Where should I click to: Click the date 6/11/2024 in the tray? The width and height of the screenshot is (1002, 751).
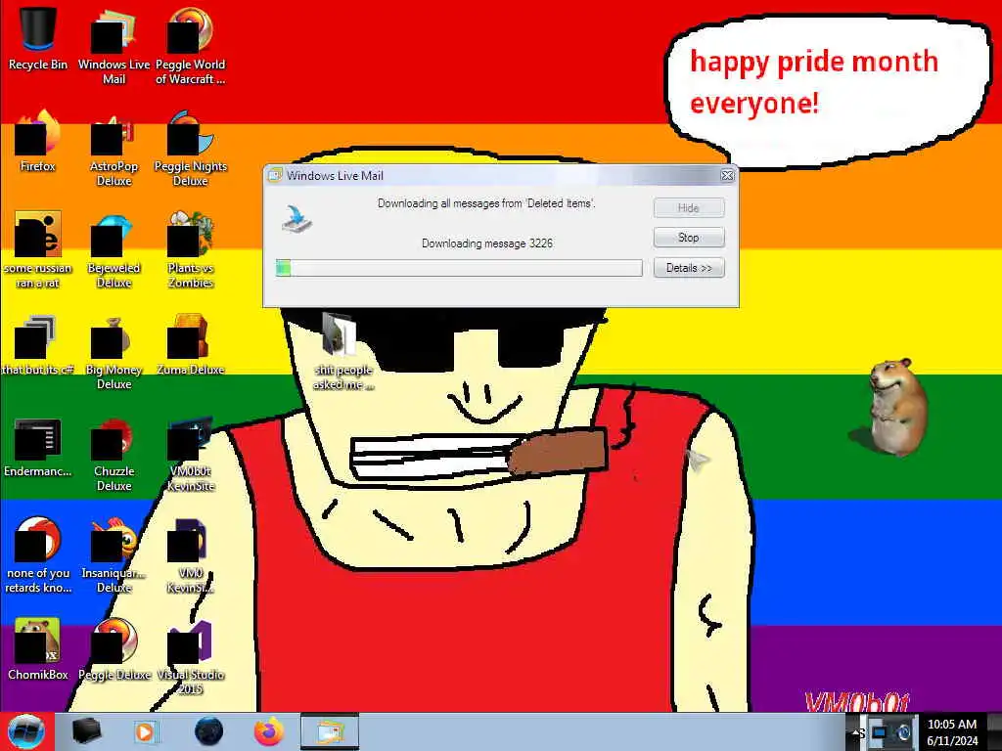coord(952,741)
